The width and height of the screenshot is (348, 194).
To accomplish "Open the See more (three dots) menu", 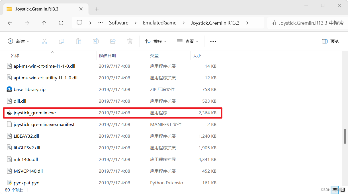I will pyautogui.click(x=213, y=41).
